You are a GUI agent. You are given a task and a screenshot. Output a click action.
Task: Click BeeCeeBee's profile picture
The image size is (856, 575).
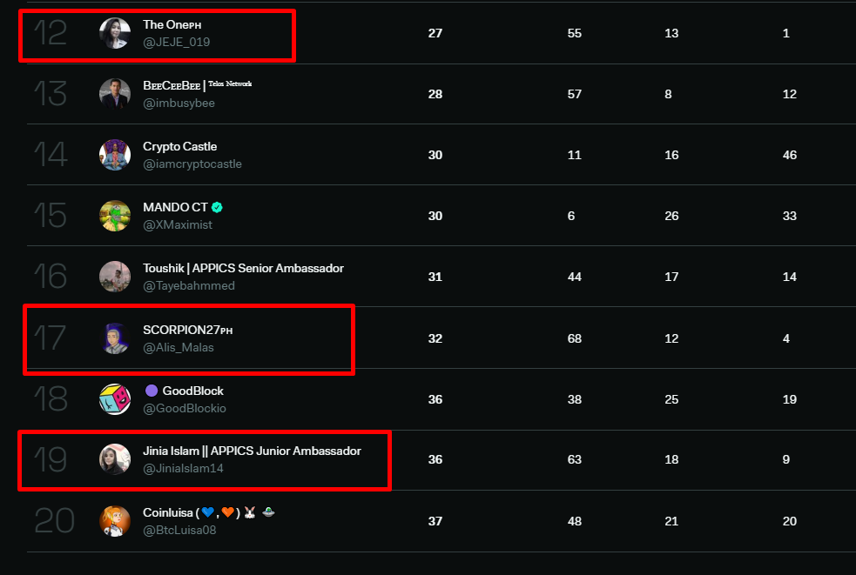coord(115,94)
